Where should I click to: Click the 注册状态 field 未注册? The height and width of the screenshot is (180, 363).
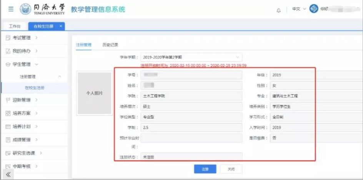[x=191, y=157]
